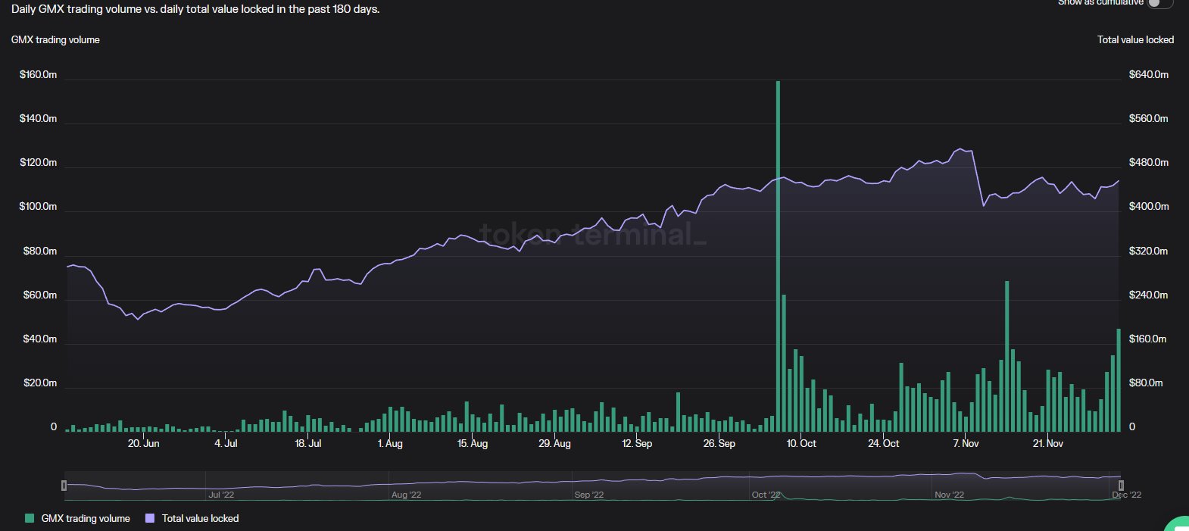Click the 21. Nov x-axis label
This screenshot has width=1189, height=531.
tap(1047, 443)
